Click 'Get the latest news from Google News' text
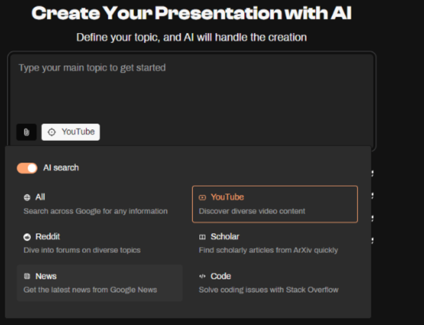The height and width of the screenshot is (325, 424). (x=90, y=290)
